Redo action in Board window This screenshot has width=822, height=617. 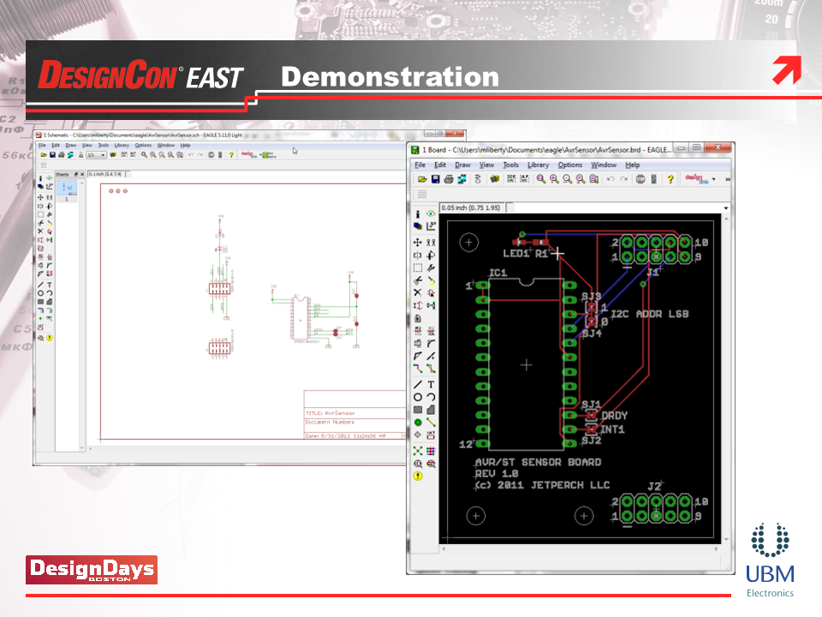tap(624, 179)
